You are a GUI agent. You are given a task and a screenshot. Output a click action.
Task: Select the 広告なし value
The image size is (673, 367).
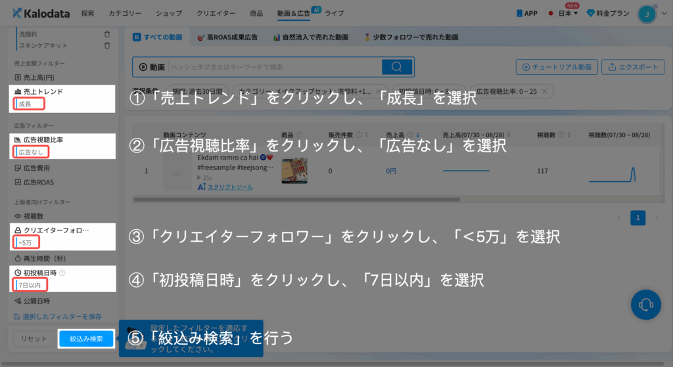[31, 152]
